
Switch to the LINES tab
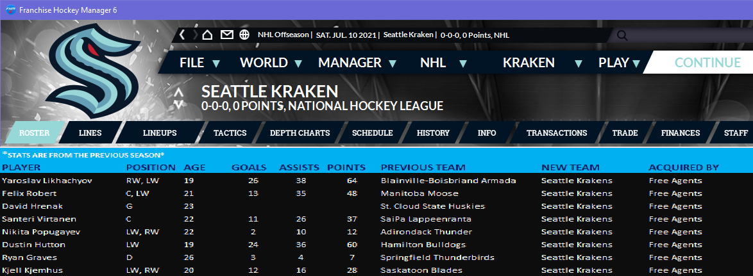click(x=90, y=133)
